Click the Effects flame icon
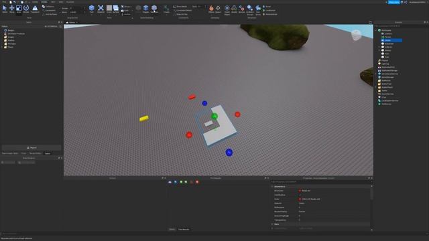The width and height of the screenshot is (429, 241). pos(211,9)
